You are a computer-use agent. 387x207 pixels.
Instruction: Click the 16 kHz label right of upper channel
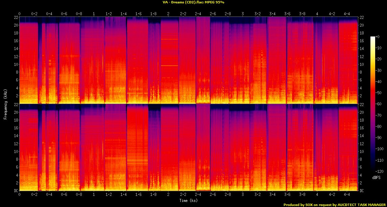click(362, 41)
